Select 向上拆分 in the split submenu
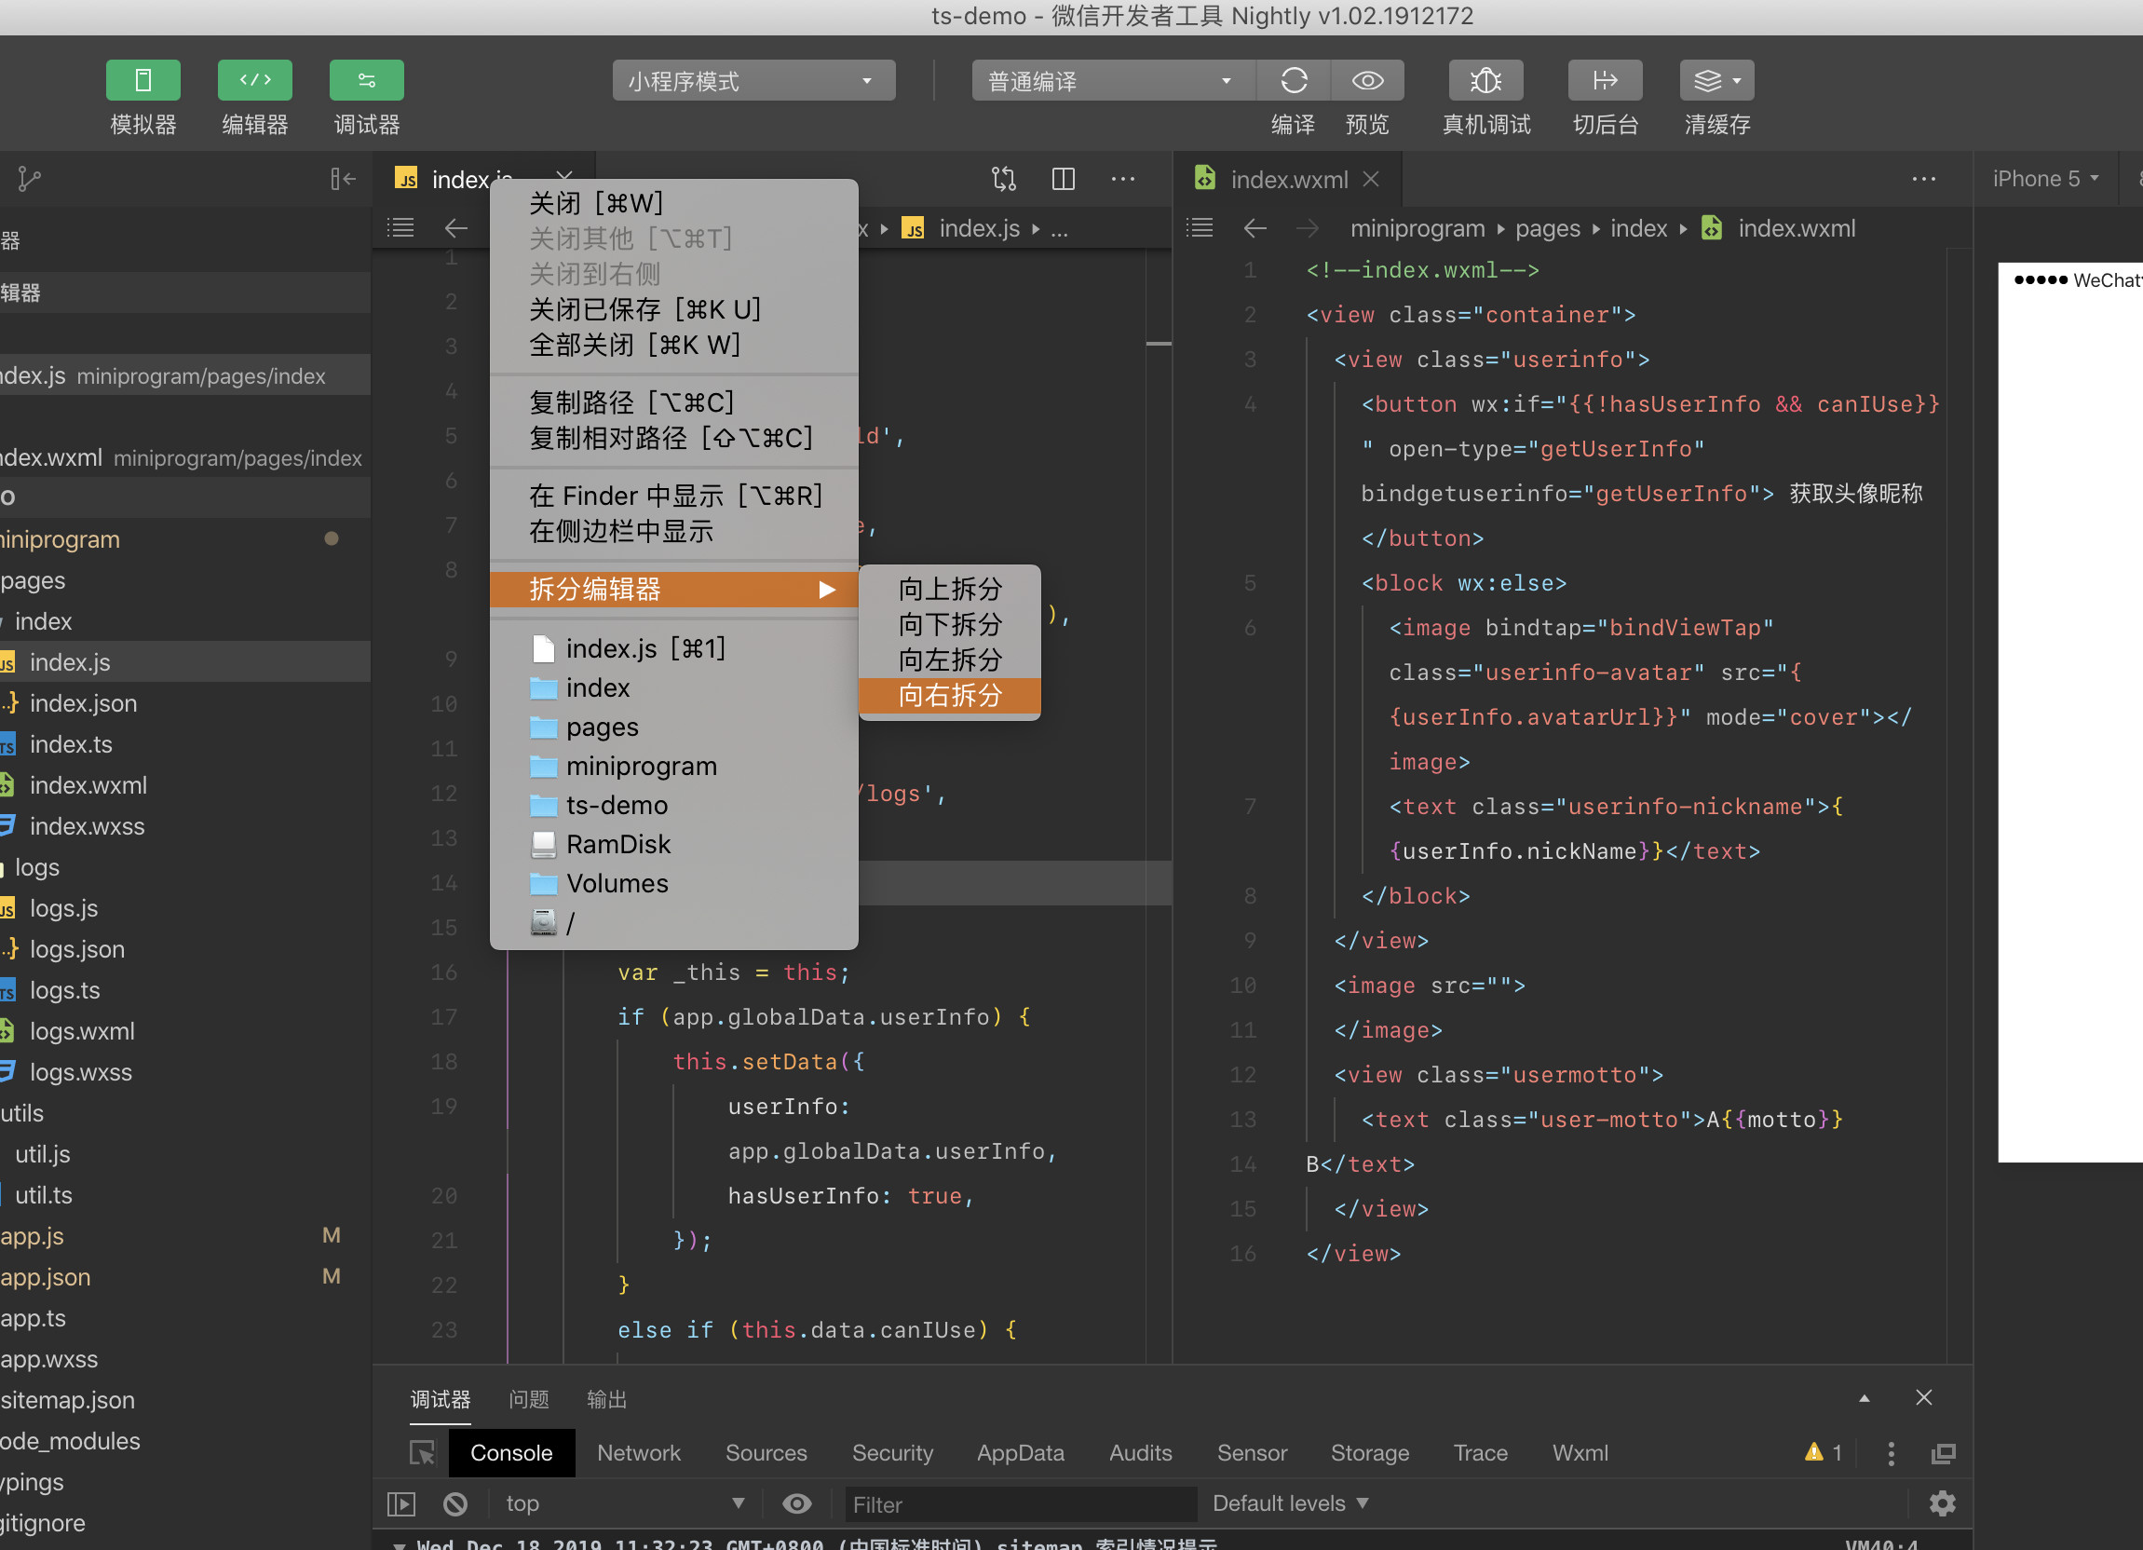The height and width of the screenshot is (1550, 2143). (950, 589)
